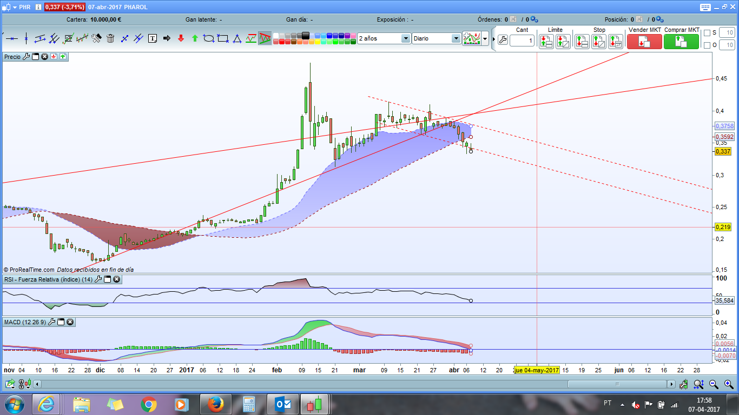Click the chart scrollbar right arrow

672,384
